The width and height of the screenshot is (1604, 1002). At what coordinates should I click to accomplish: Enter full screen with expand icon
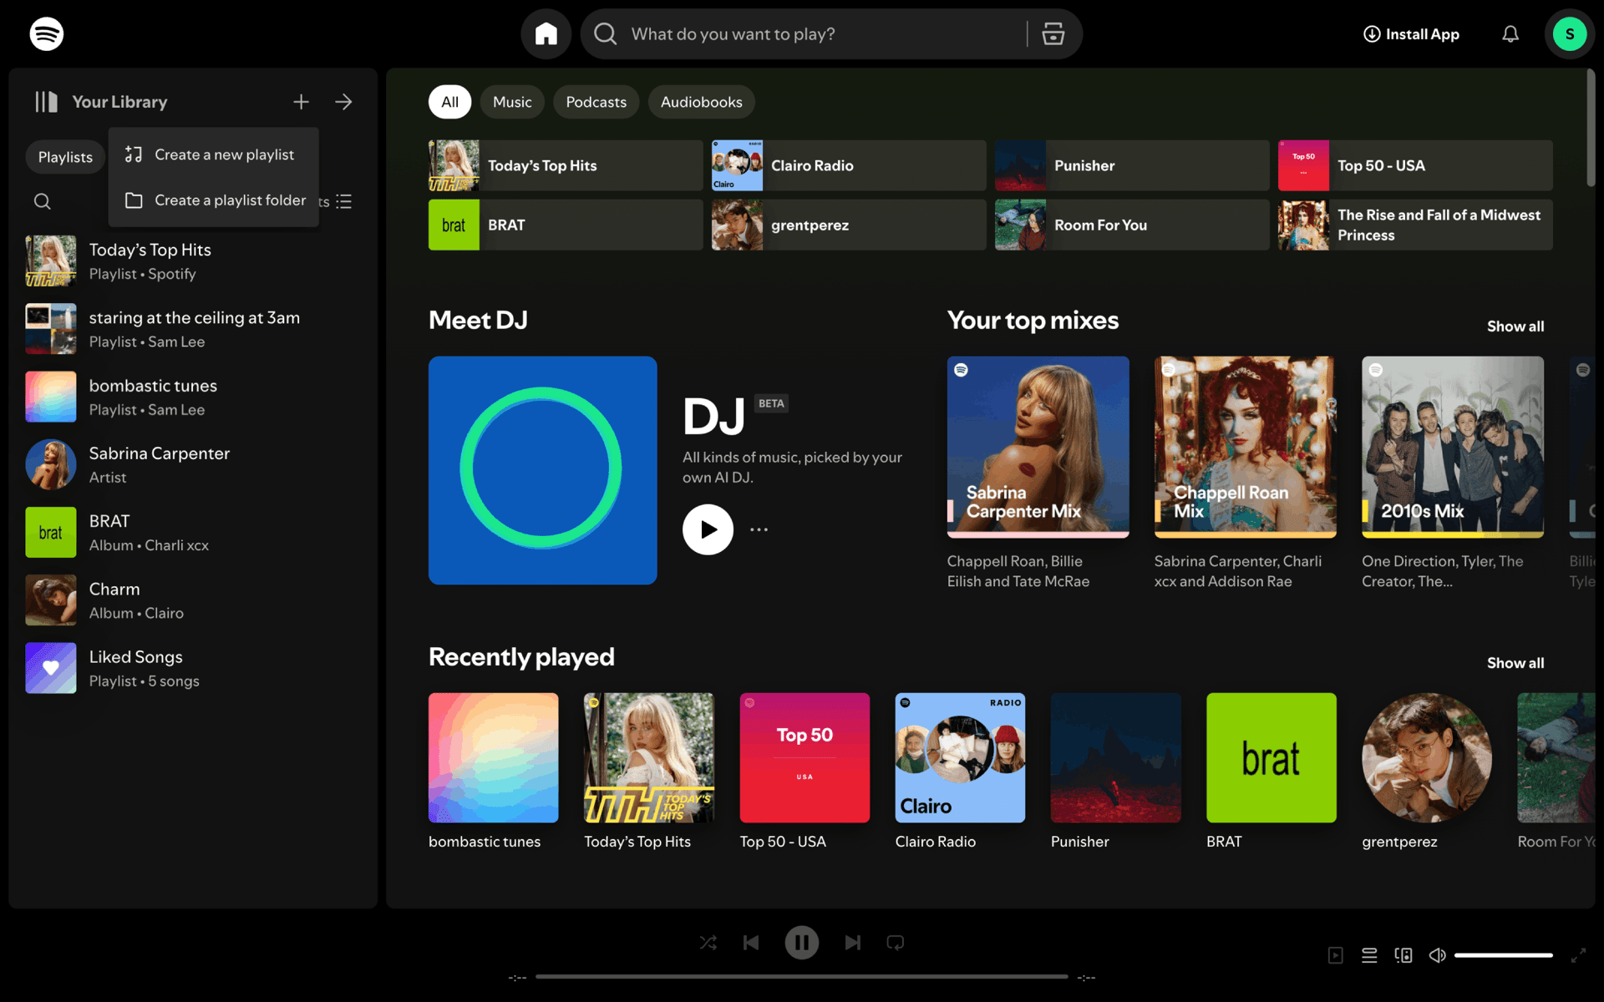coord(1578,955)
